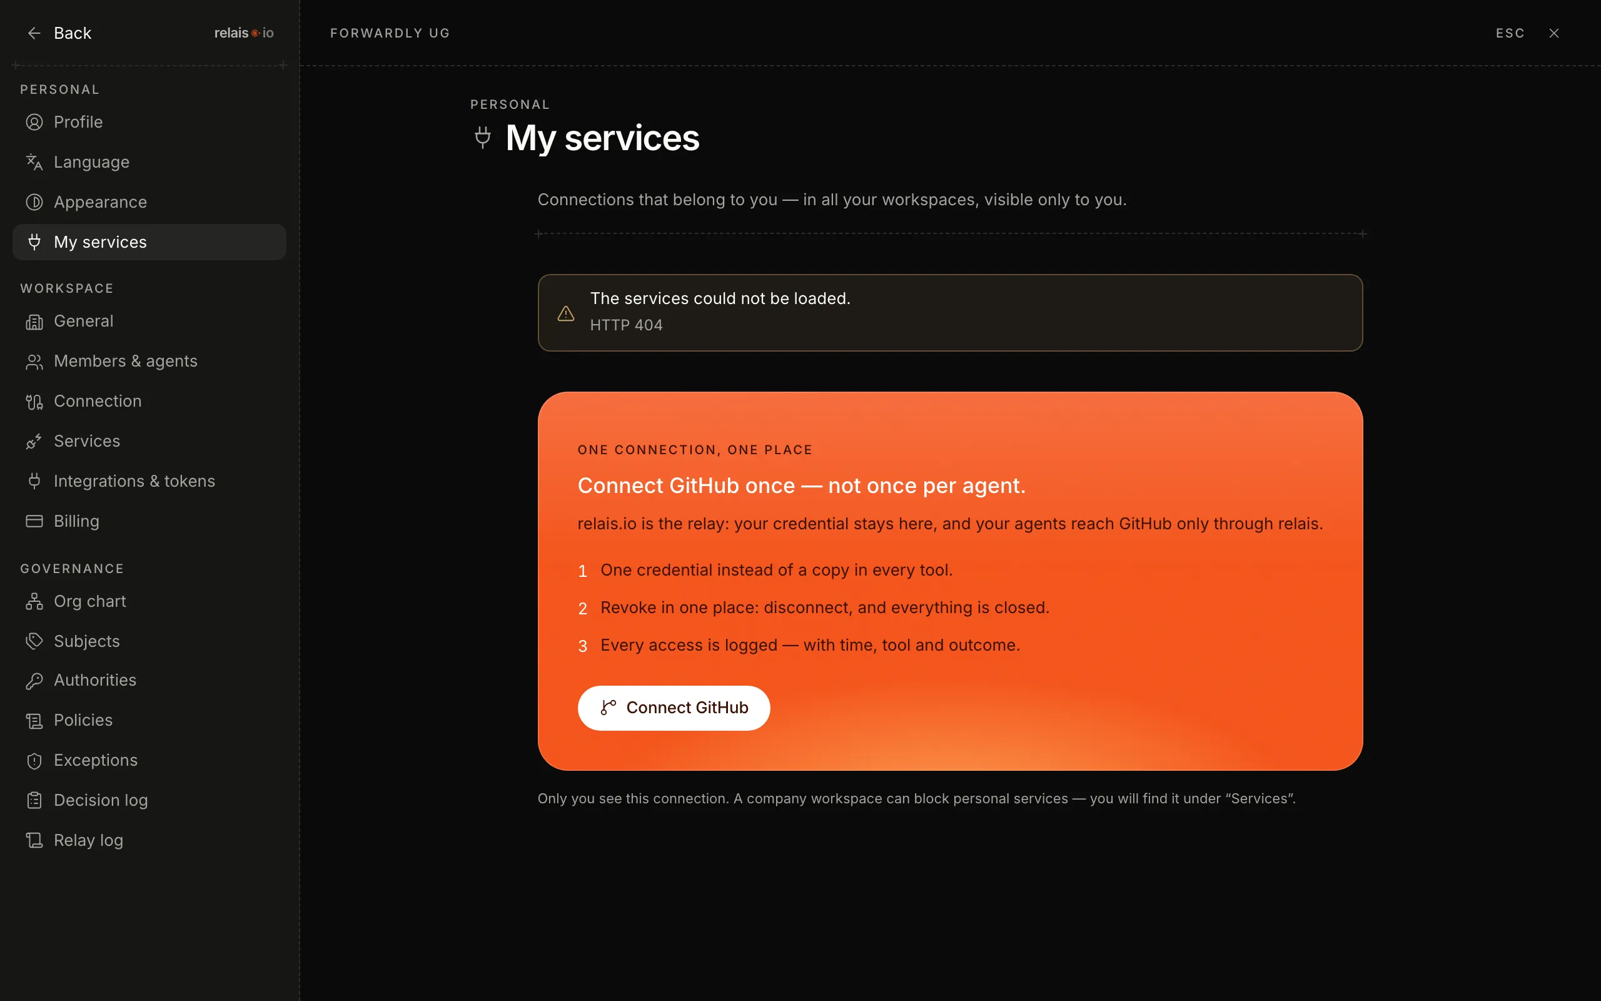The image size is (1601, 1001).
Task: Open Org chart page
Action: tap(149, 601)
